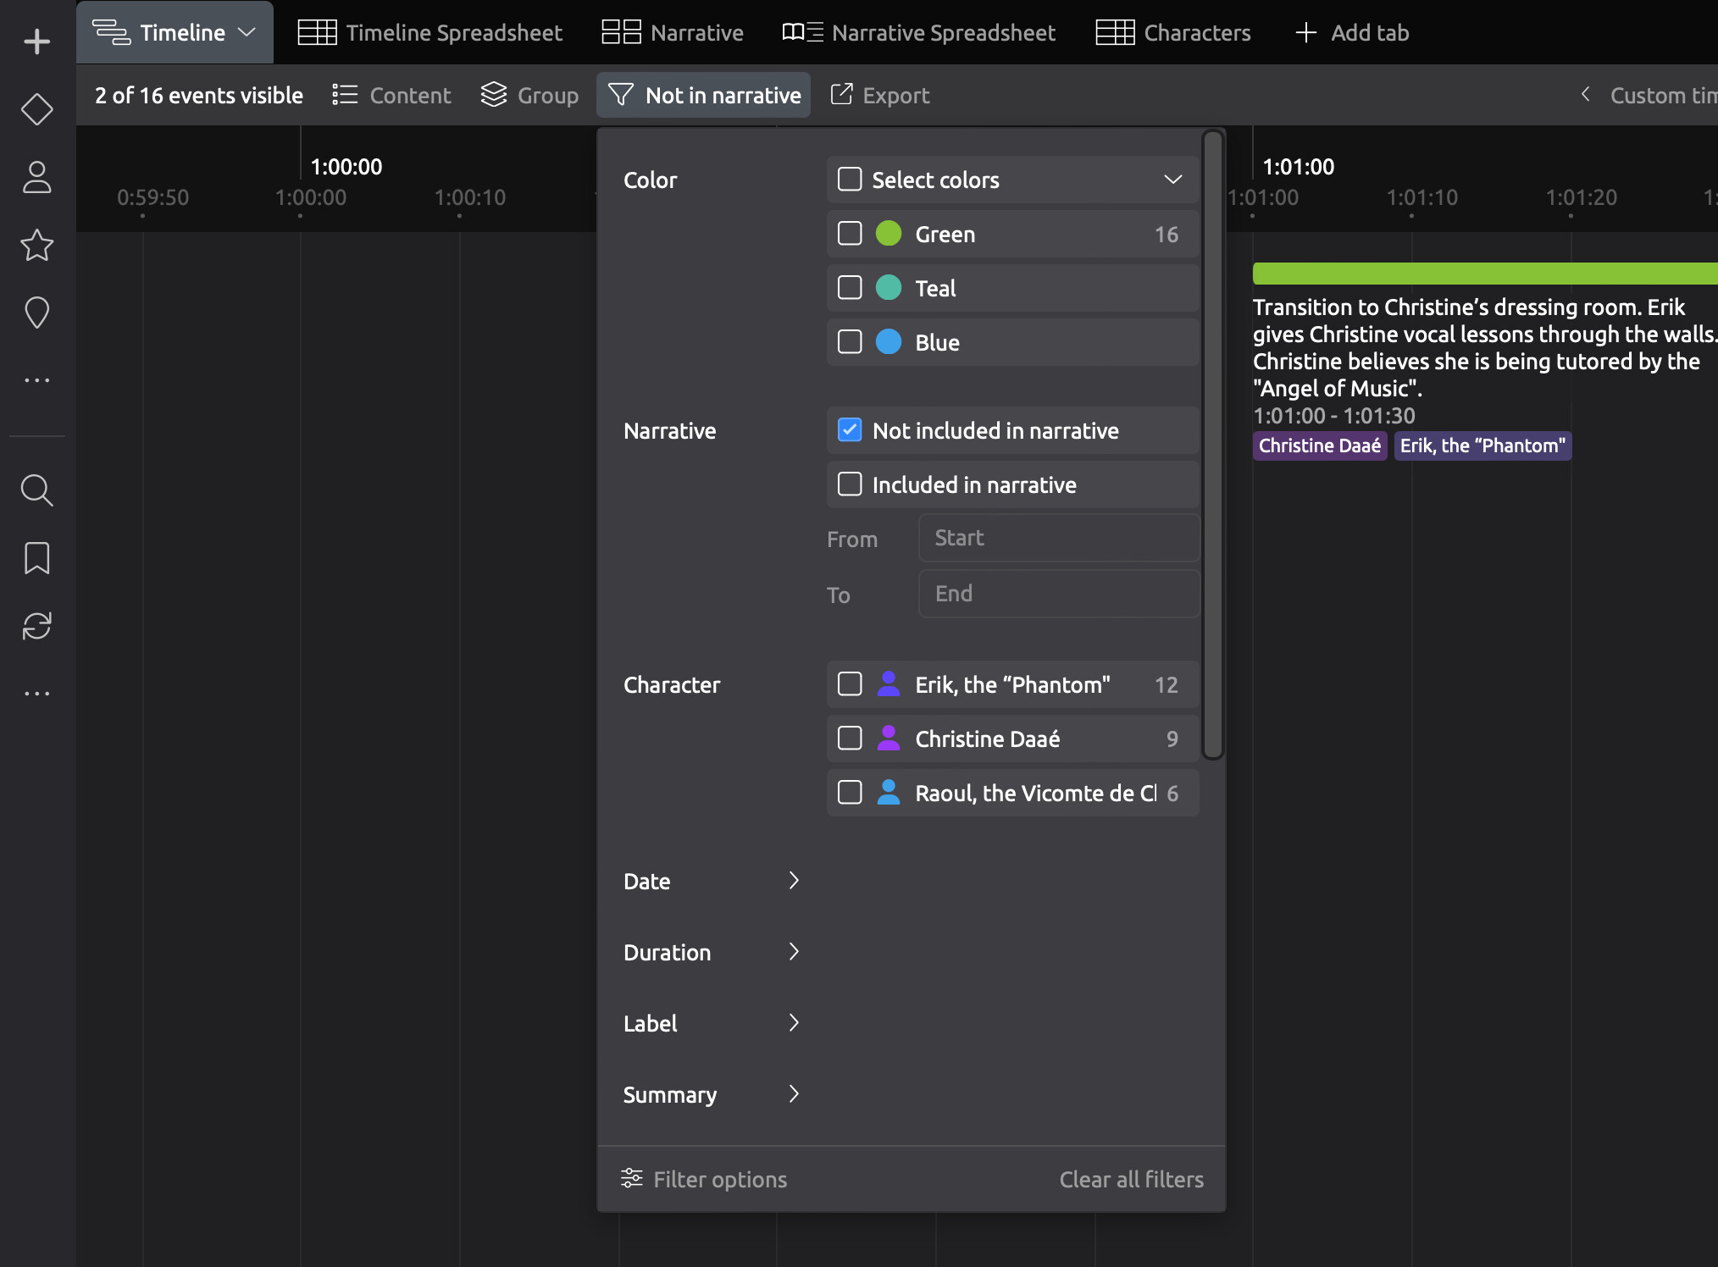Open the diamond events icon in sidebar

pos(36,109)
